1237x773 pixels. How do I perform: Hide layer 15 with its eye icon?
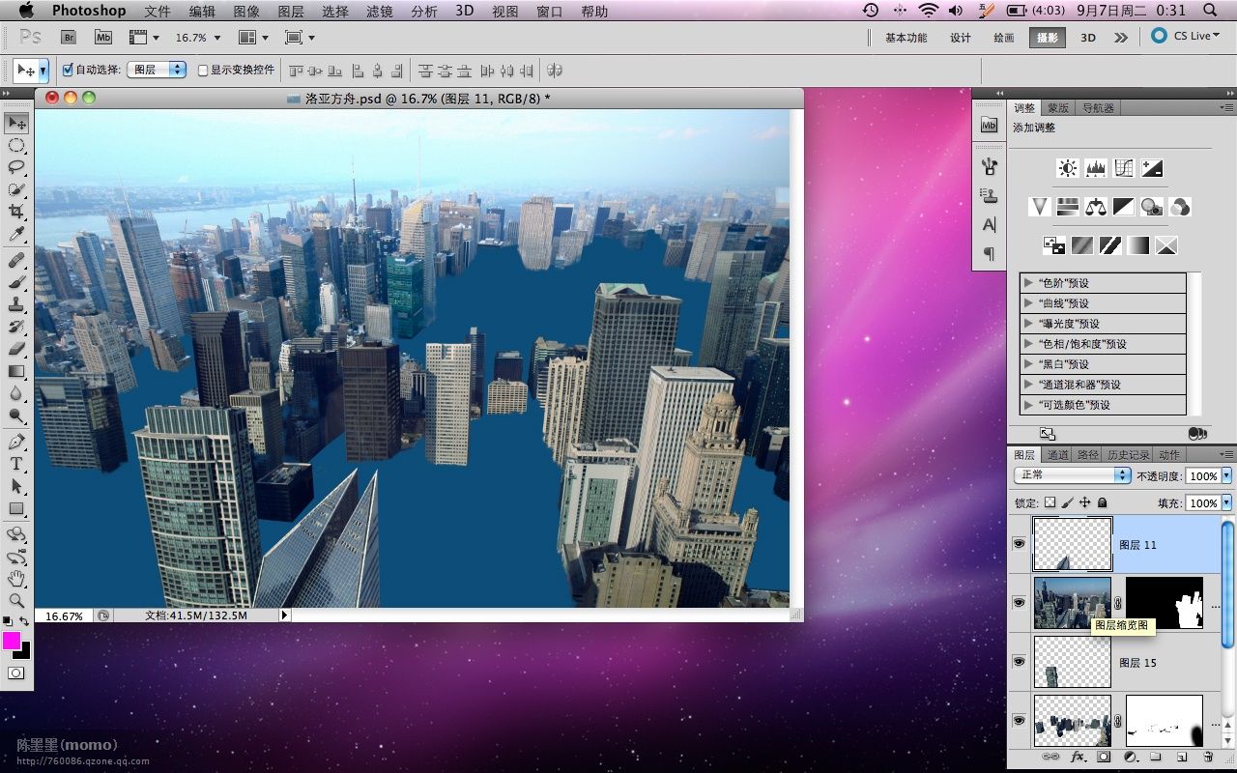[1019, 662]
